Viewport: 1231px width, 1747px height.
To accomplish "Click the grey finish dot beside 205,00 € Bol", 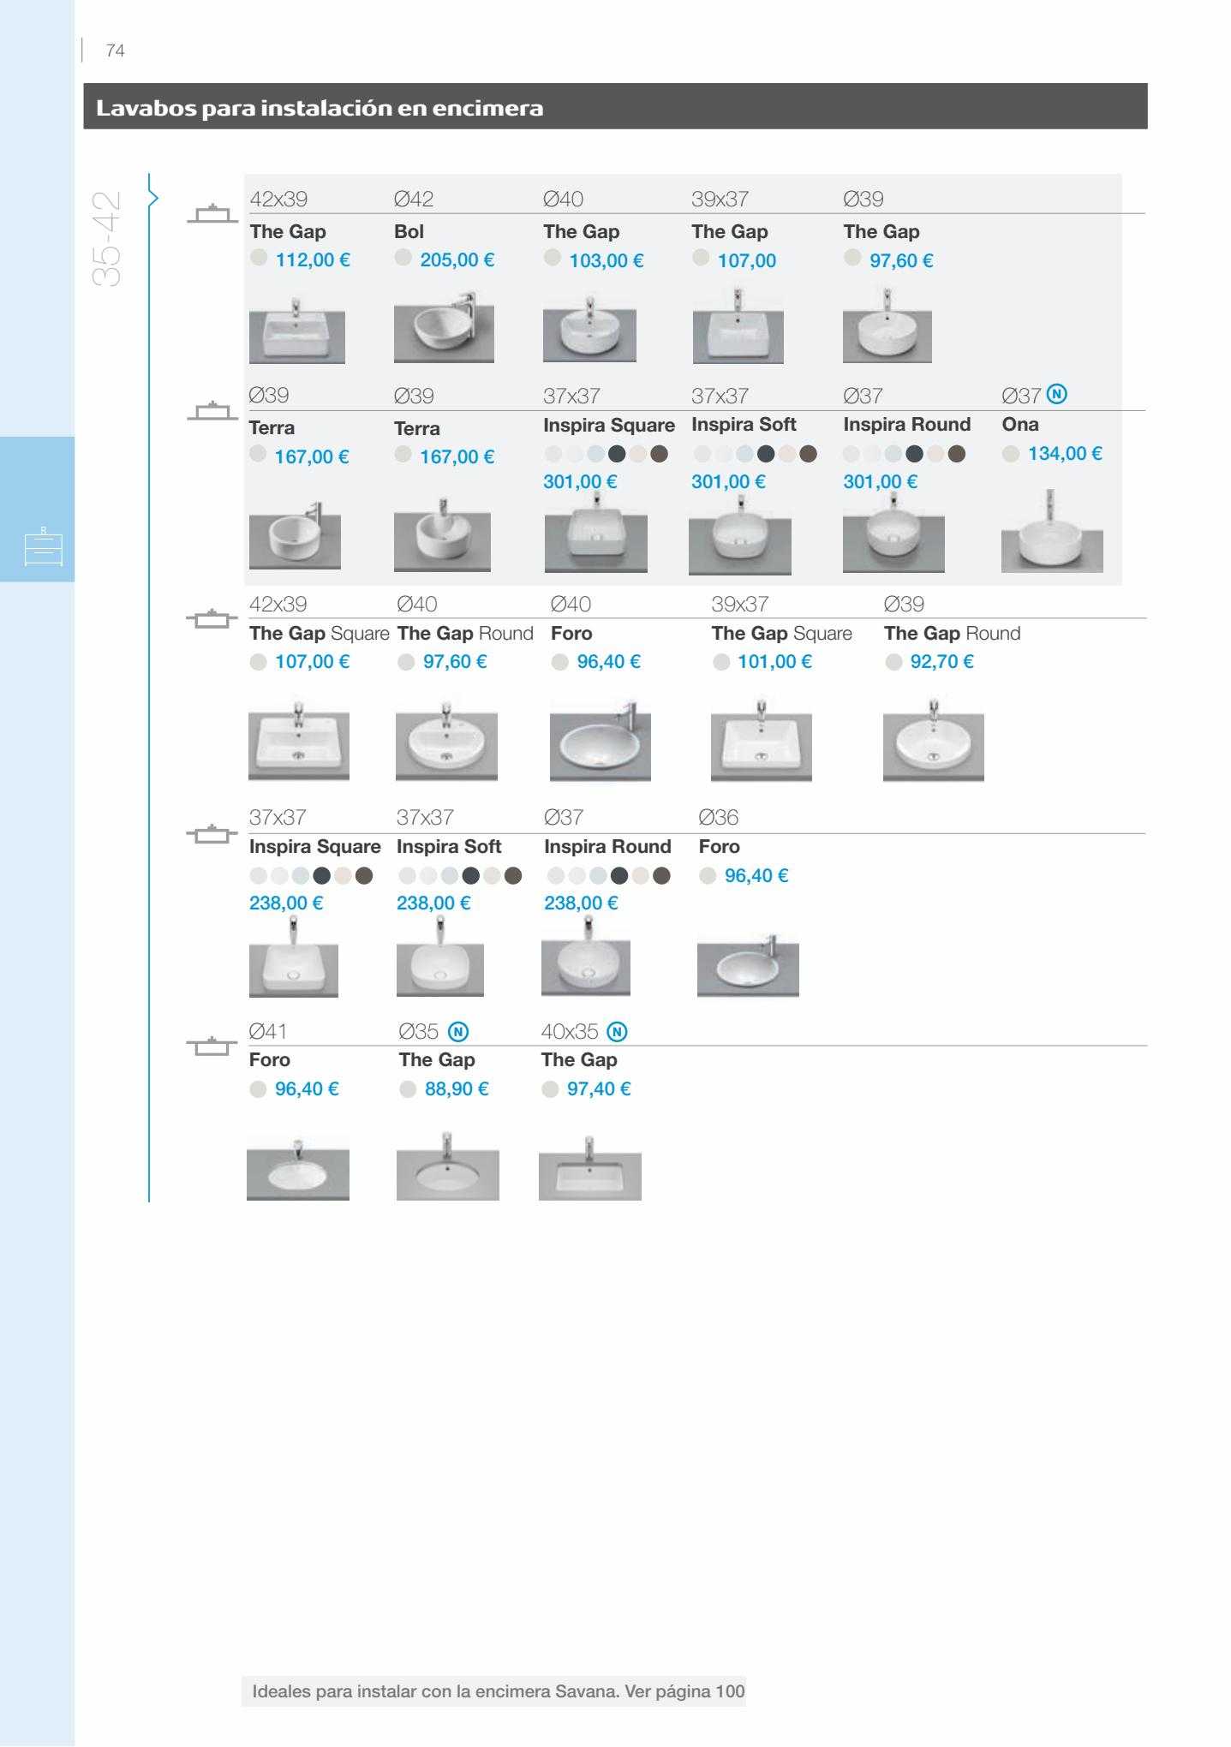I will [403, 258].
